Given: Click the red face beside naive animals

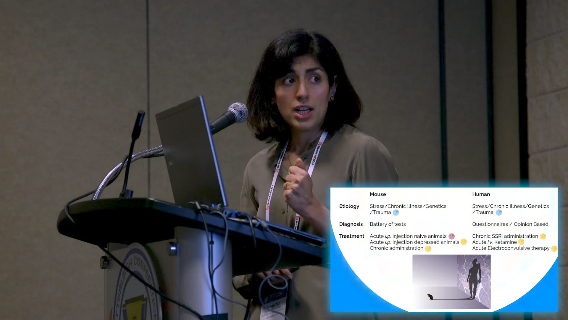Looking at the screenshot, I should tap(451, 236).
